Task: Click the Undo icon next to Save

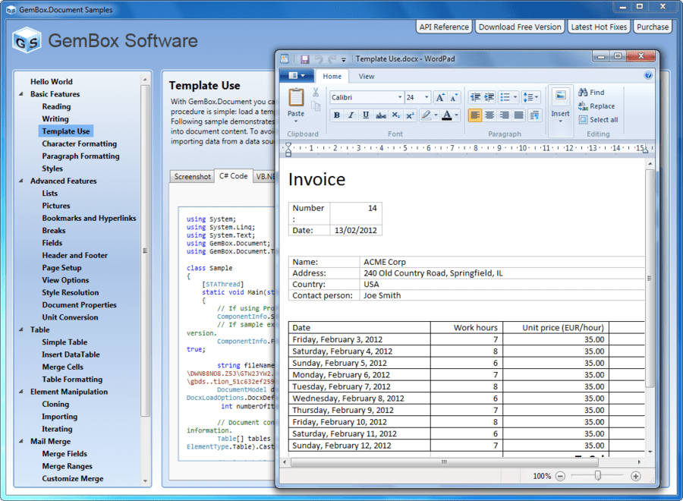Action: pyautogui.click(x=319, y=58)
